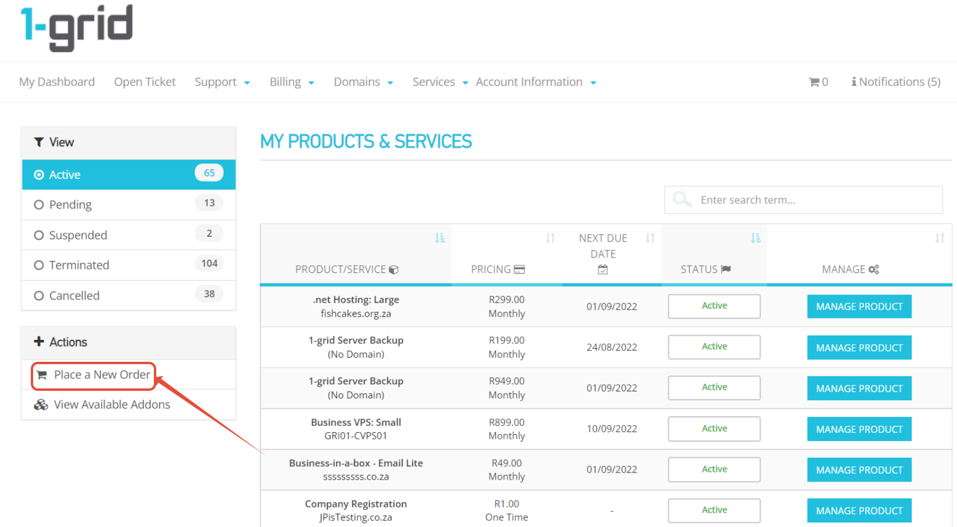Click My Products & Services heading
Image resolution: width=957 pixels, height=527 pixels.
(x=366, y=142)
